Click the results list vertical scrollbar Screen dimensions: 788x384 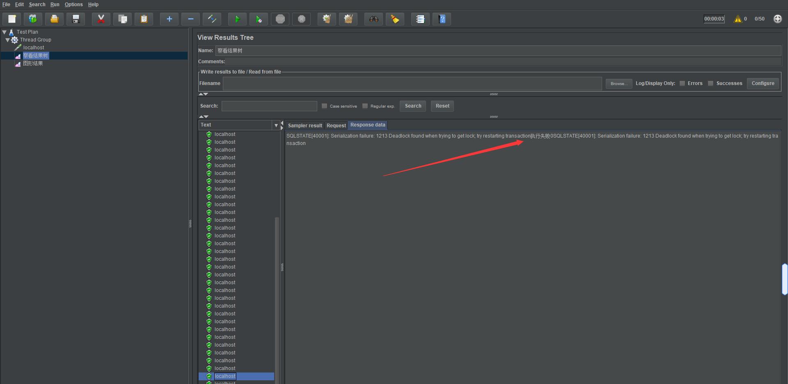click(x=277, y=300)
